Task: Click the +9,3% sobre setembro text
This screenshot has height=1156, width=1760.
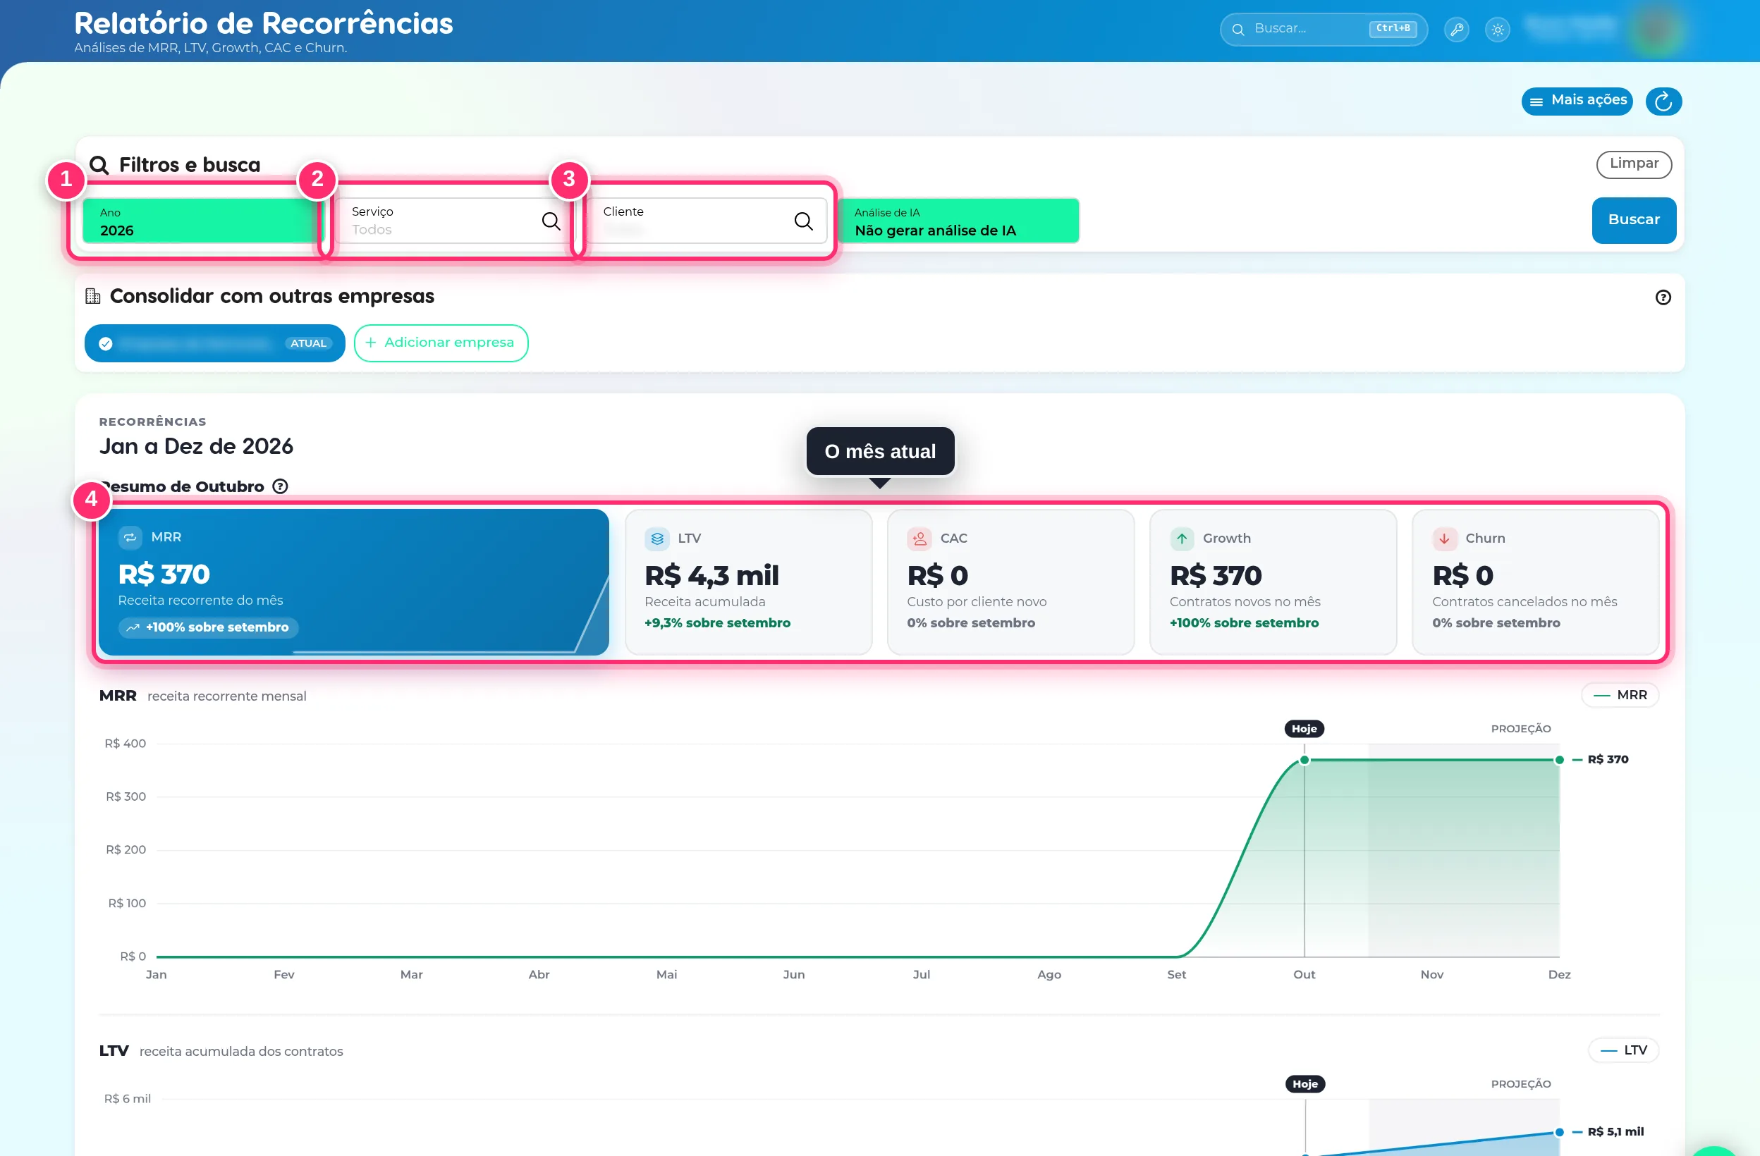Action: (x=717, y=623)
